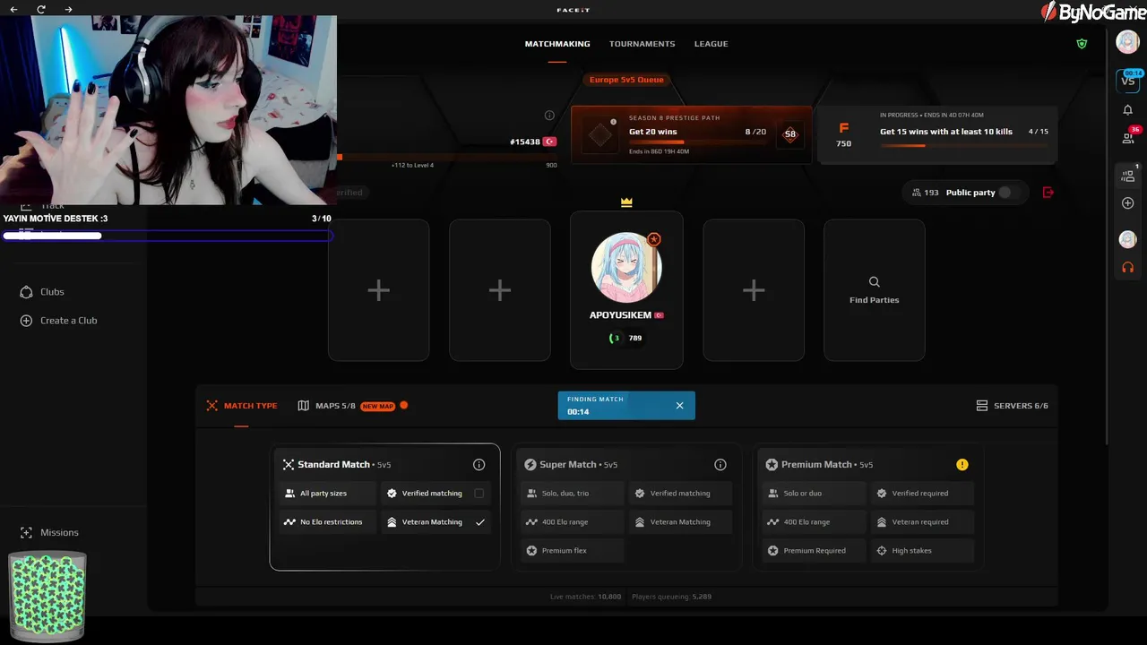Open APOYUSIKEM player card avatar
1147x645 pixels.
coord(626,267)
